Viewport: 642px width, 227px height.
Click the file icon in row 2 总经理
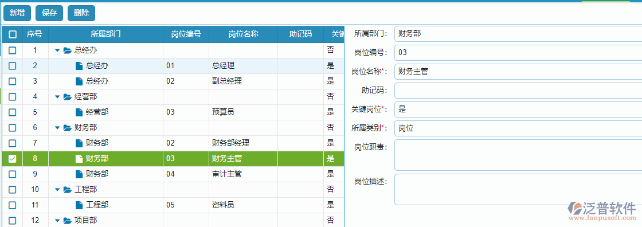[x=79, y=65]
